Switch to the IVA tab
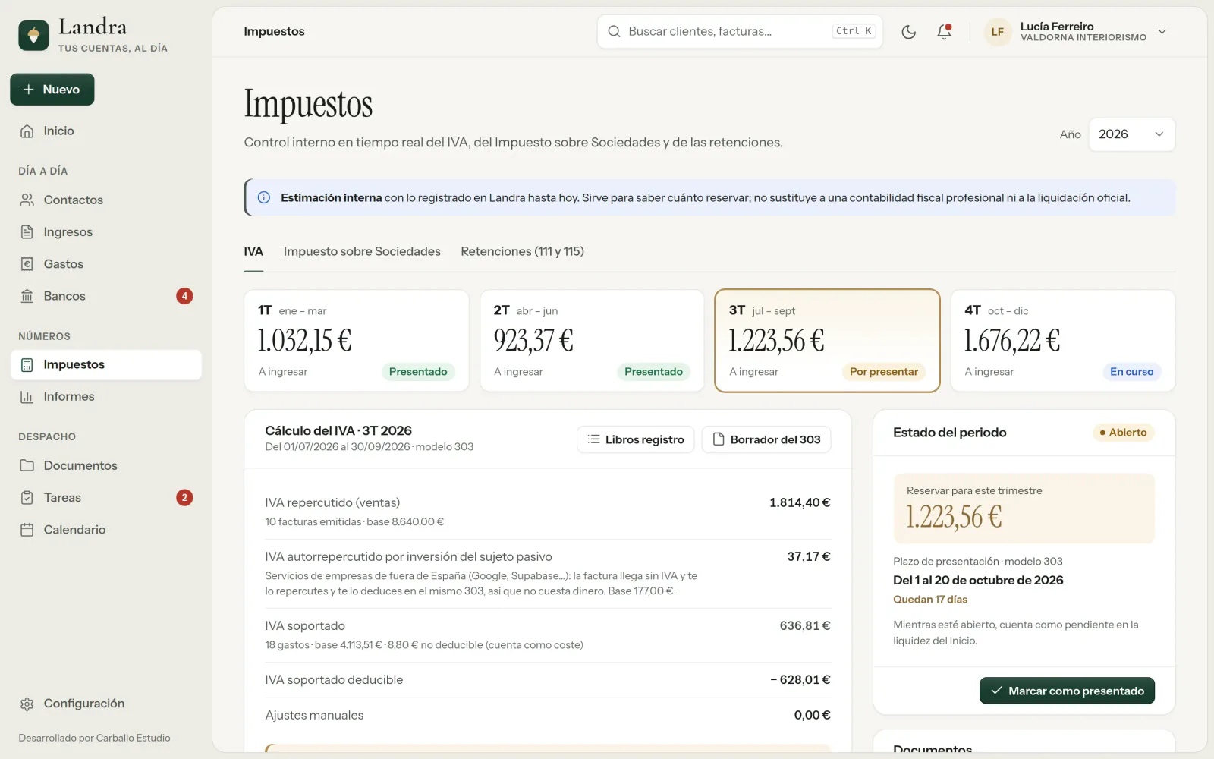Image resolution: width=1214 pixels, height=759 pixels. 253,252
